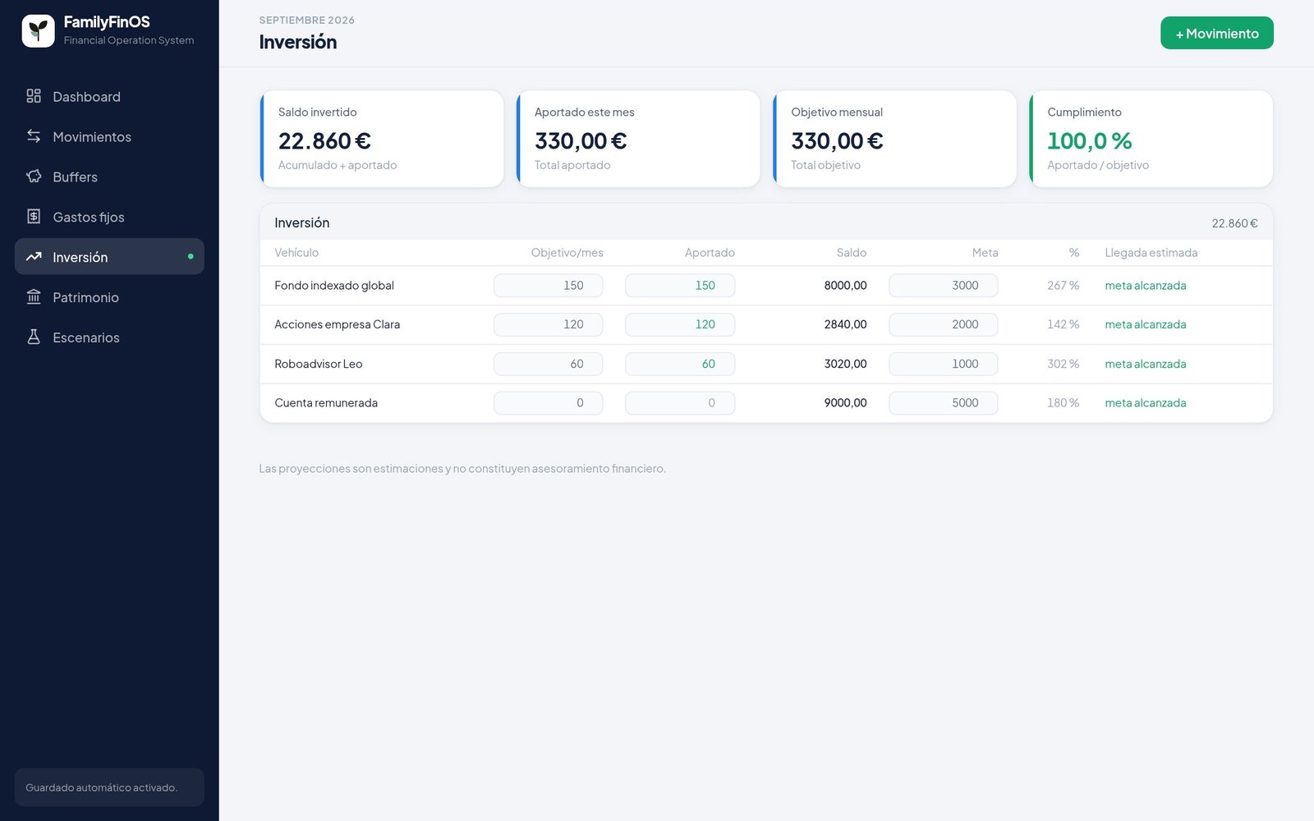Edit Aportado for Roboadvisor Leo

(679, 364)
